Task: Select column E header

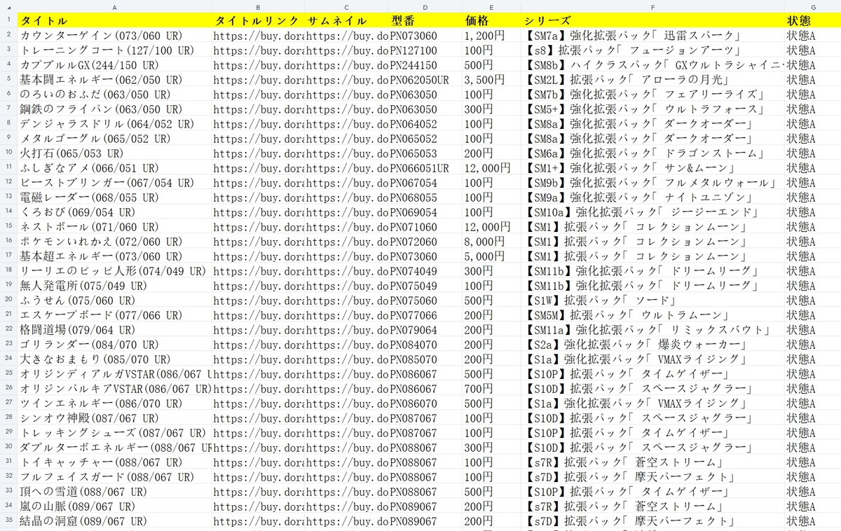Action: click(491, 6)
